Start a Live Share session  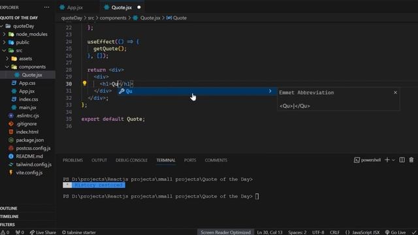tap(42, 232)
